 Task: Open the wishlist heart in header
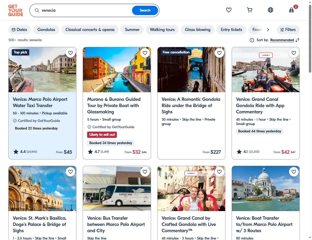pos(229,10)
